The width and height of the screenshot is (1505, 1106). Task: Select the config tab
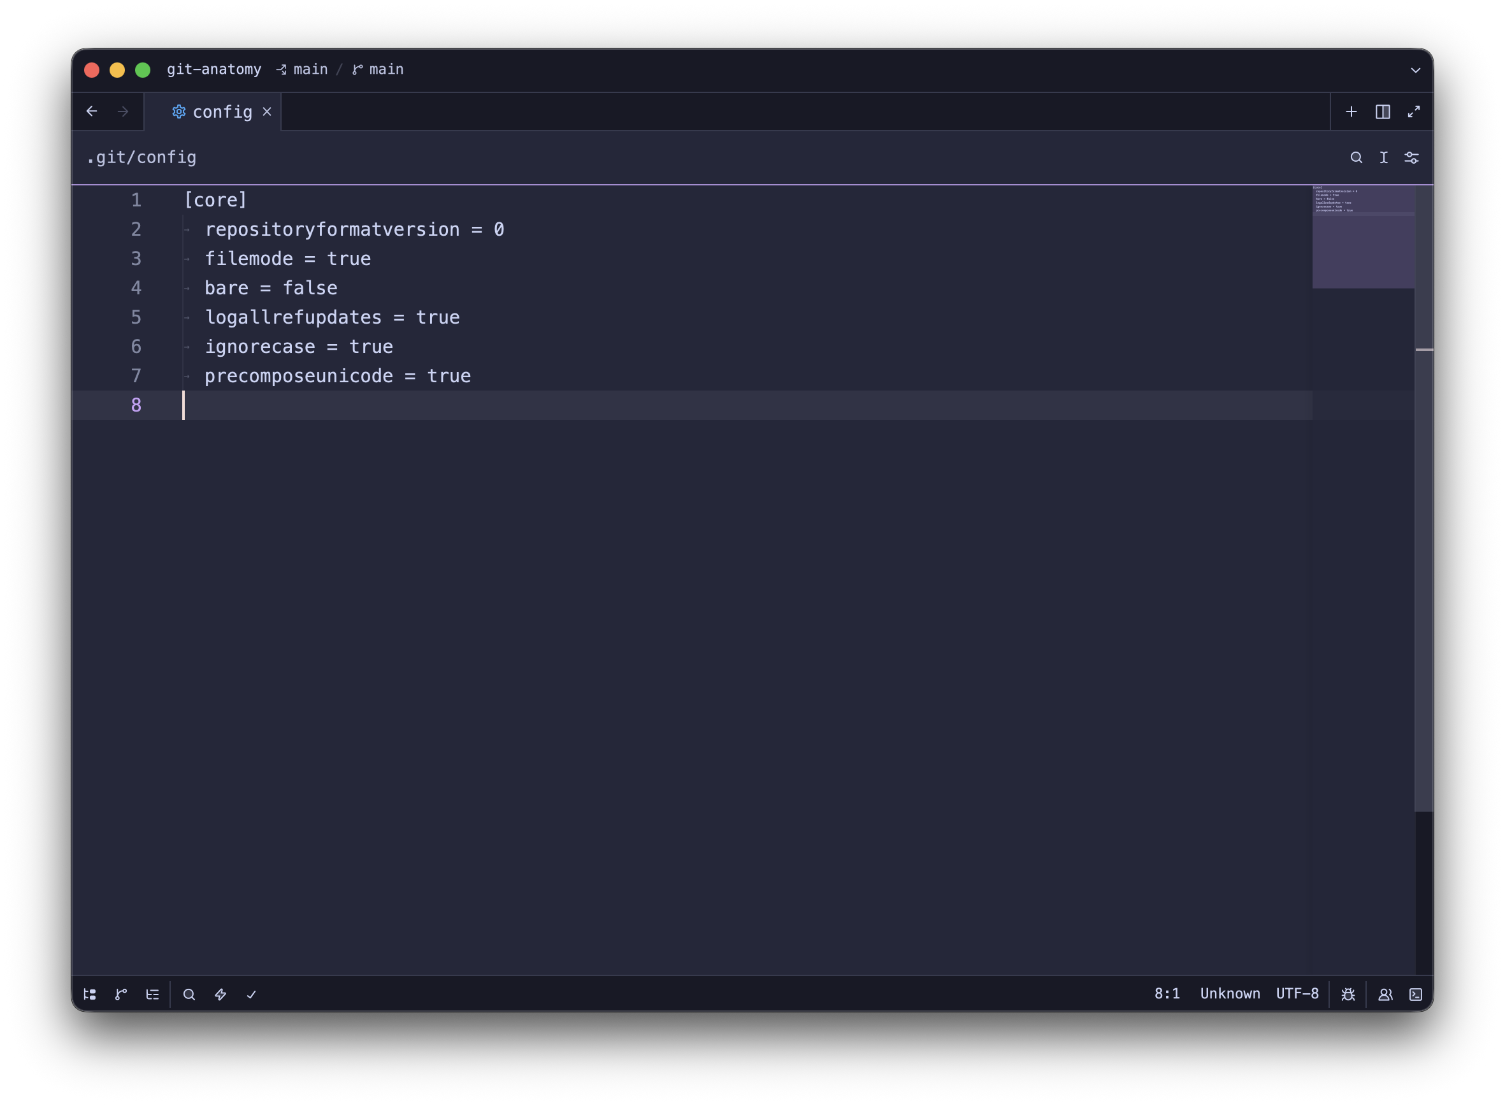click(222, 111)
